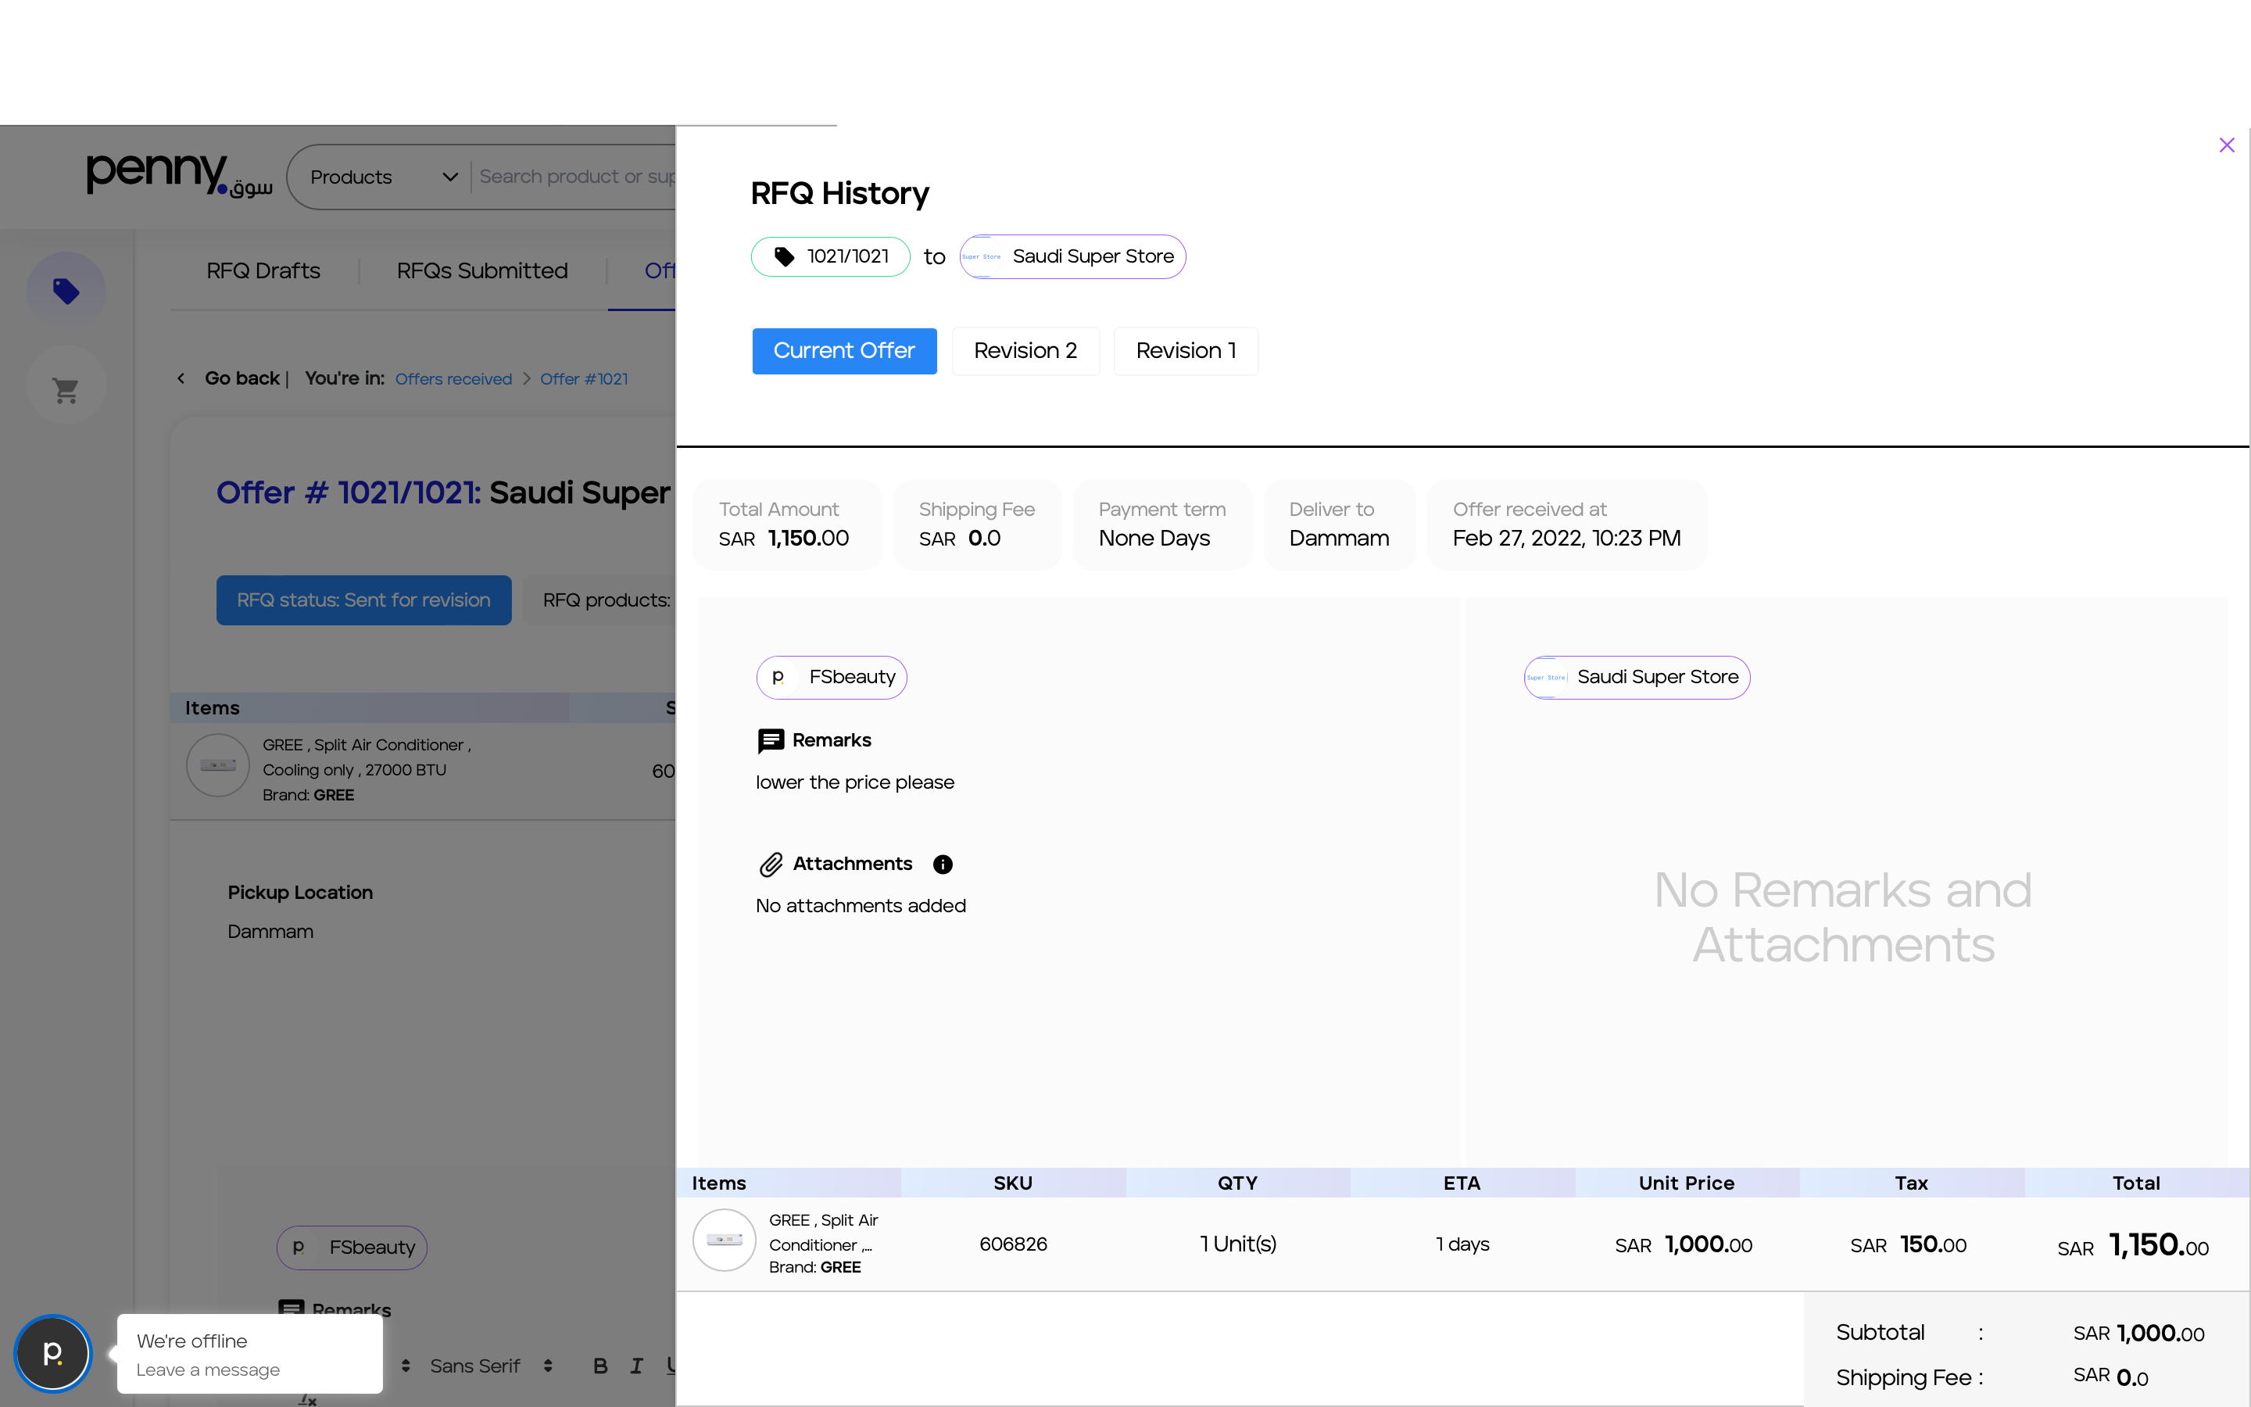The width and height of the screenshot is (2251, 1407).
Task: Open the RFQs Submitted tab
Action: (x=481, y=270)
